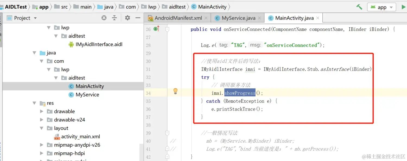Click the Project tree vertical scrollbar

click(141, 152)
